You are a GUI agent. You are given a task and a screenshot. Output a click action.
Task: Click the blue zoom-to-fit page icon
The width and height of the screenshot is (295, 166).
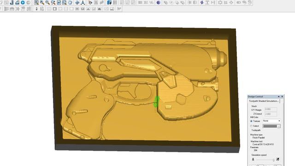click(59, 3)
